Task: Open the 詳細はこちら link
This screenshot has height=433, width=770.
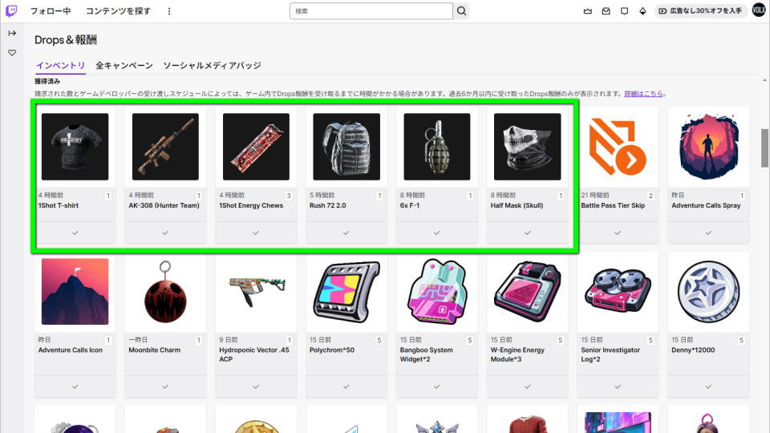Action: point(644,94)
